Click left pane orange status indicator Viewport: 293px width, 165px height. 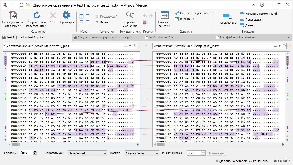139,46
